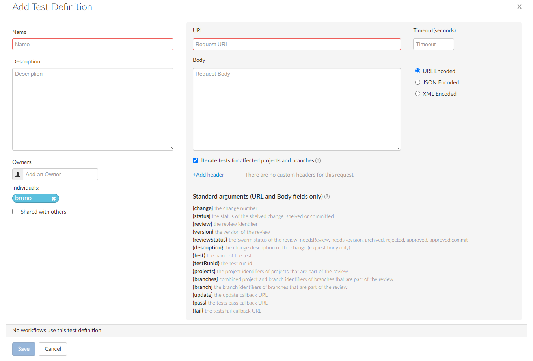533x361 pixels.
Task: Open the help tooltip next to iterate tests option
Action: point(318,160)
